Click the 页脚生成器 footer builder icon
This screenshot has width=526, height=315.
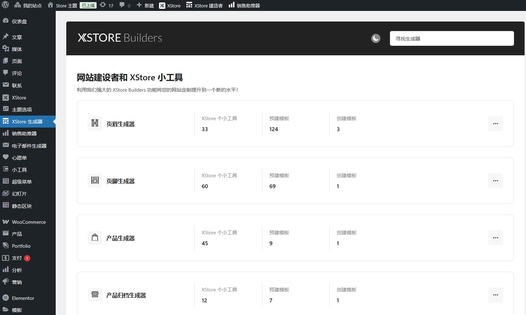tap(95, 180)
